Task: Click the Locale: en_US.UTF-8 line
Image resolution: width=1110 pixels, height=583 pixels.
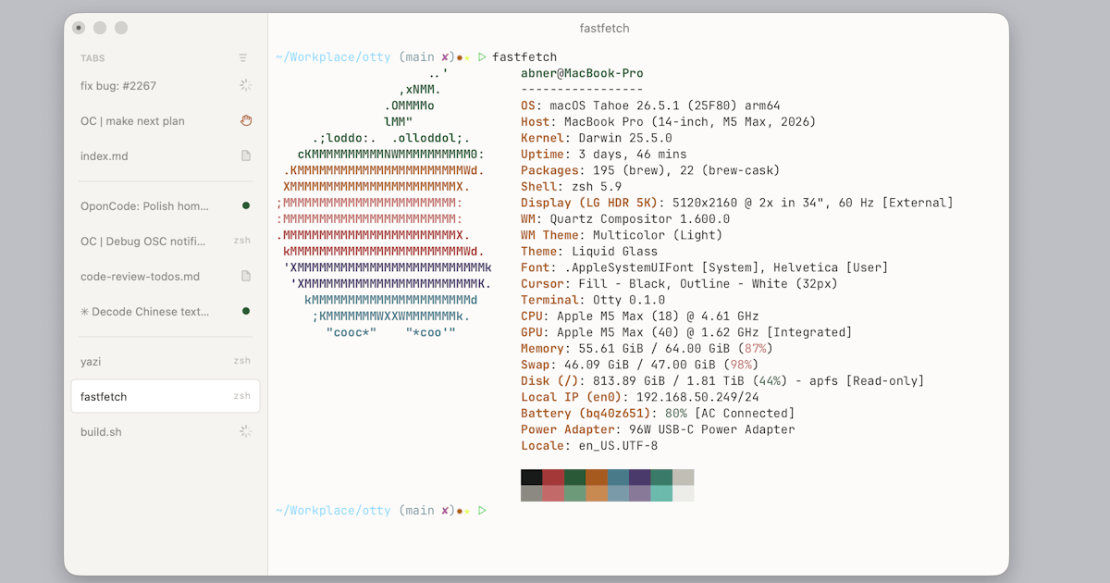Action: [589, 446]
